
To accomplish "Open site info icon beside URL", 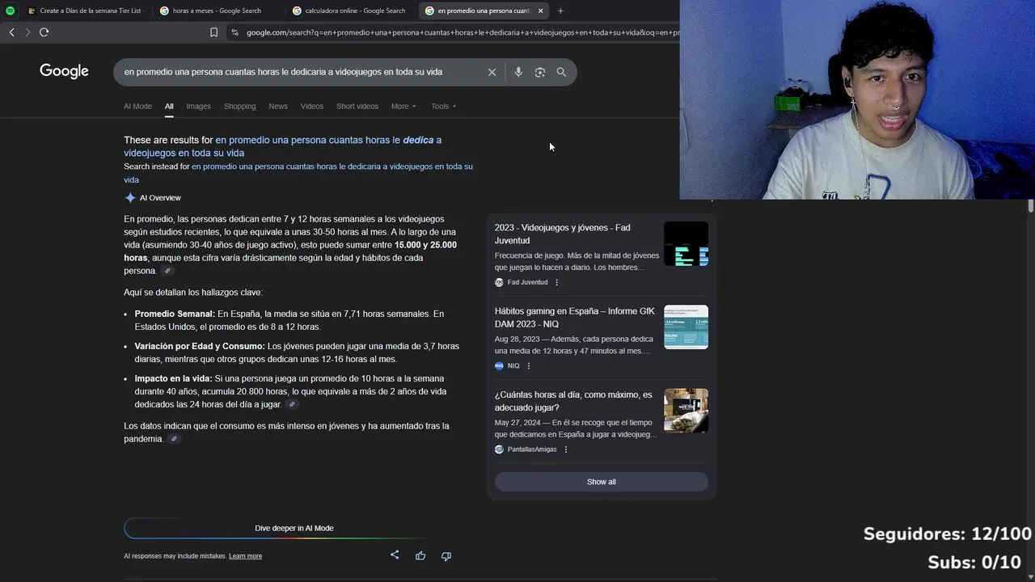I will (x=234, y=32).
